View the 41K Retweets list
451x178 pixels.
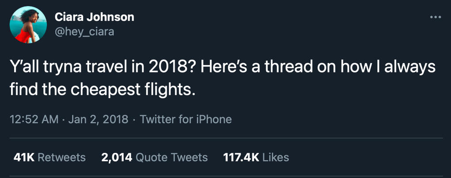coord(50,157)
